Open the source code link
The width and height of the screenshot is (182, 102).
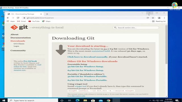coord(78,96)
